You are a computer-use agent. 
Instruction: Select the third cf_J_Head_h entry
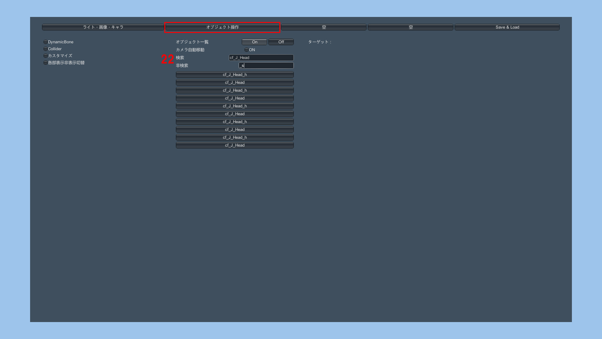(235, 106)
